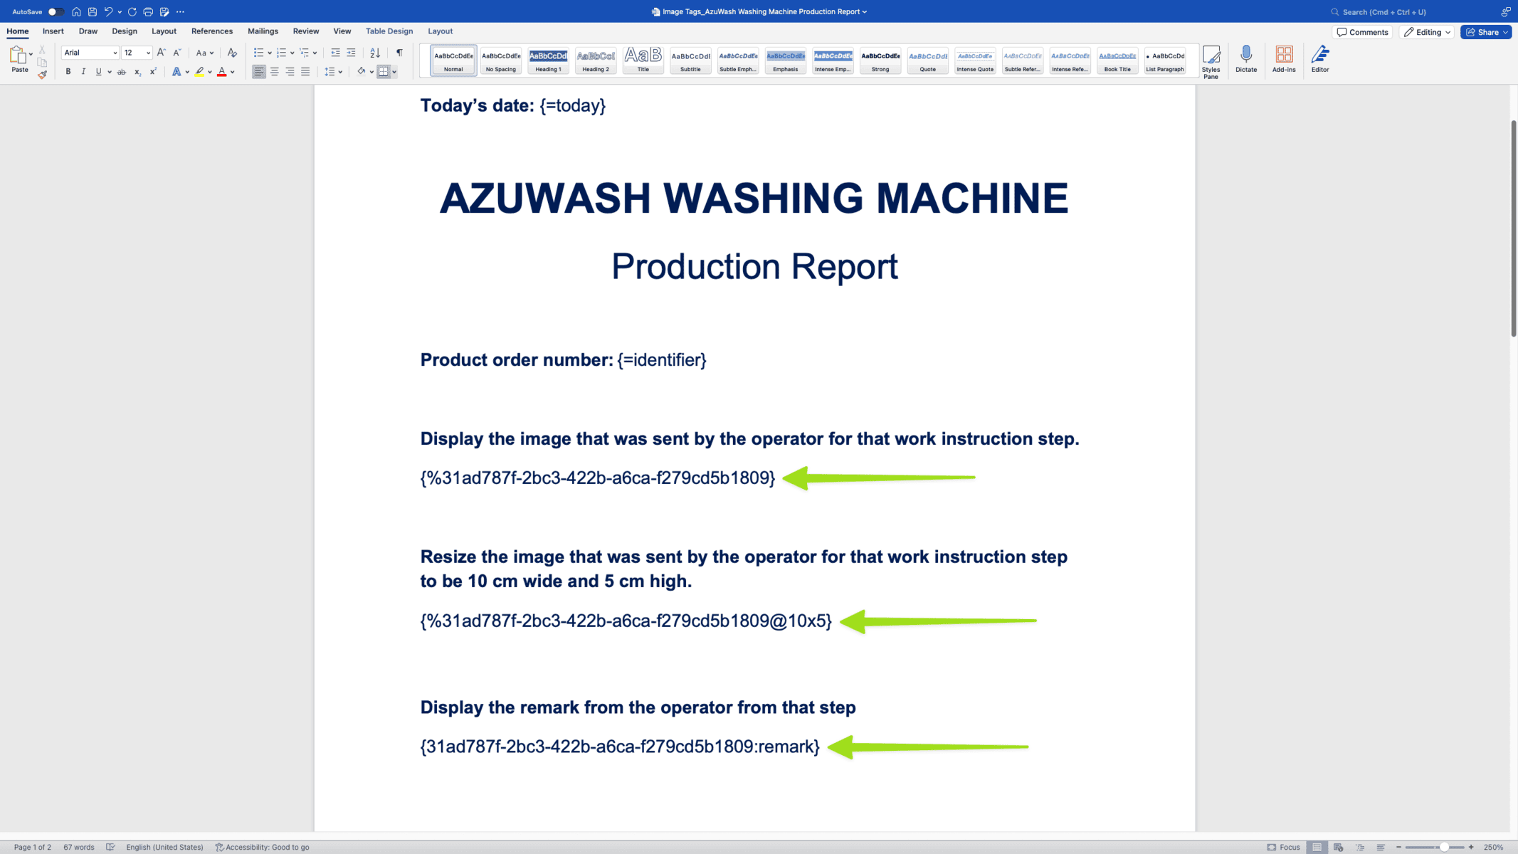Viewport: 1518px width, 854px height.
Task: Click the Share button
Action: click(1485, 31)
